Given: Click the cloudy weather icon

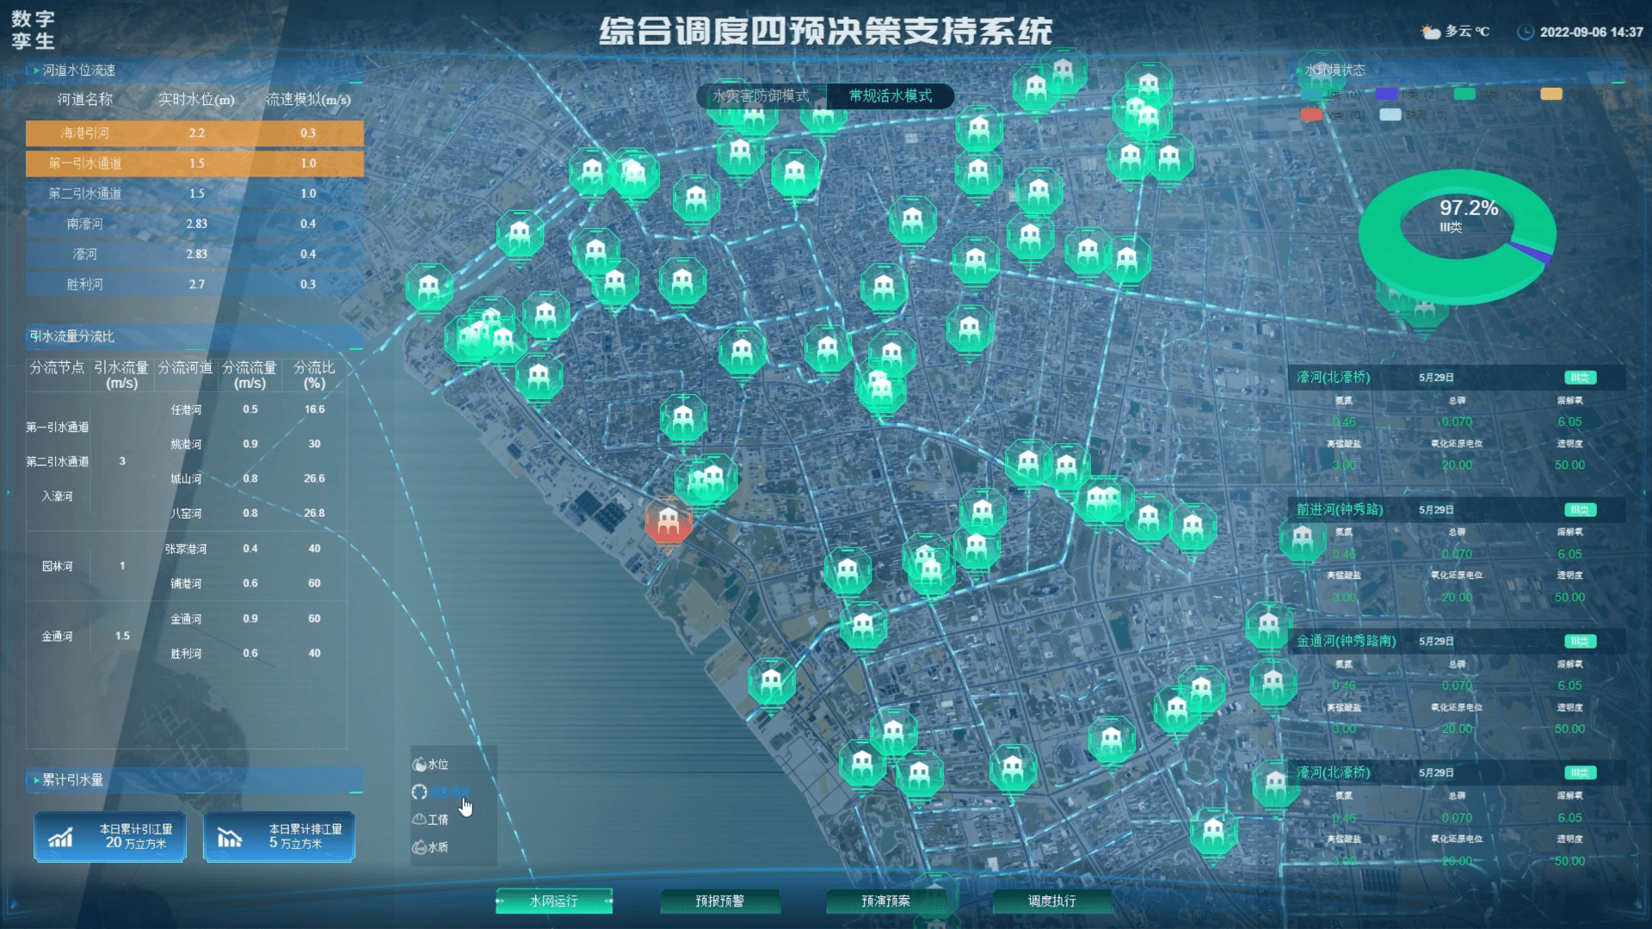Looking at the screenshot, I should point(1430,32).
